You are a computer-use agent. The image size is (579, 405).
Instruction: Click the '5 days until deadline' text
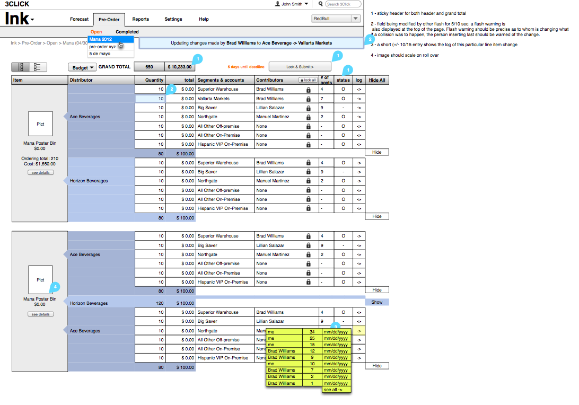246,67
